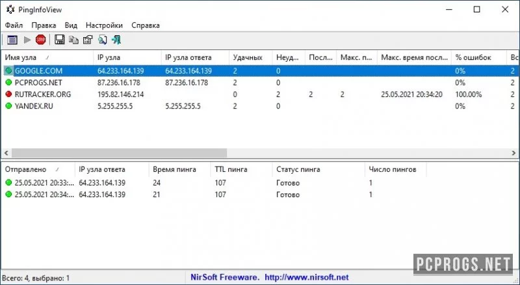The height and width of the screenshot is (285, 520).
Task: Open the Справка menu
Action: coord(146,25)
